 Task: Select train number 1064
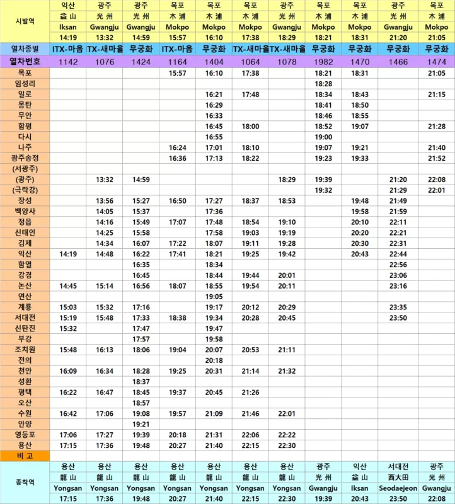click(x=250, y=62)
